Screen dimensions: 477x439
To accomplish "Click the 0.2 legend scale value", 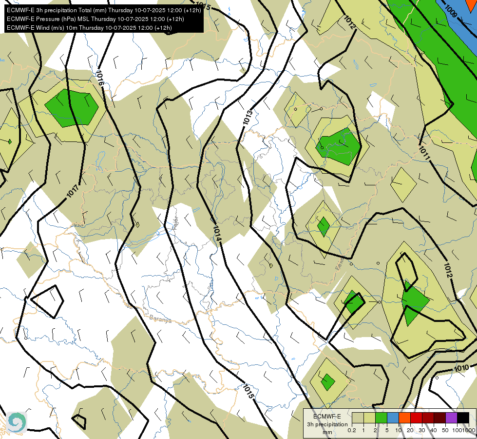I will click(x=352, y=430).
